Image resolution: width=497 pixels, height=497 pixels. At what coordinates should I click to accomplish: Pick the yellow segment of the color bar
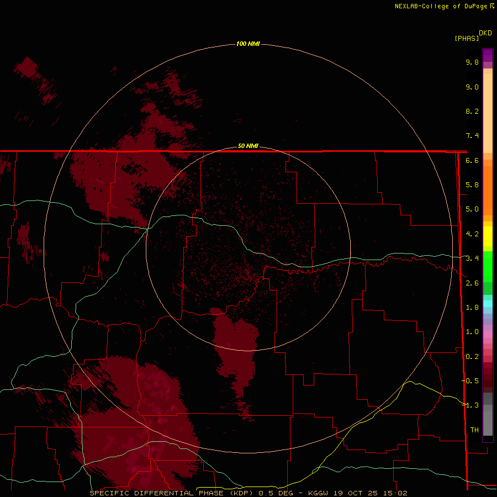[x=488, y=236]
